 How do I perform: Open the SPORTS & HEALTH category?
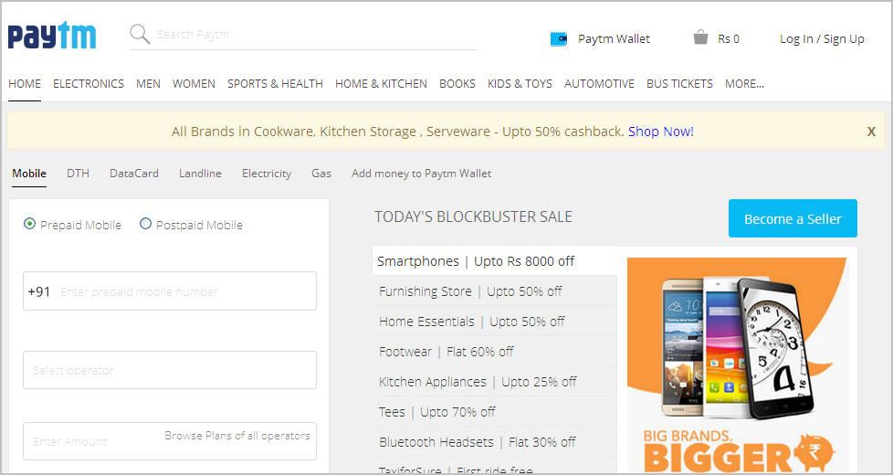coord(275,84)
